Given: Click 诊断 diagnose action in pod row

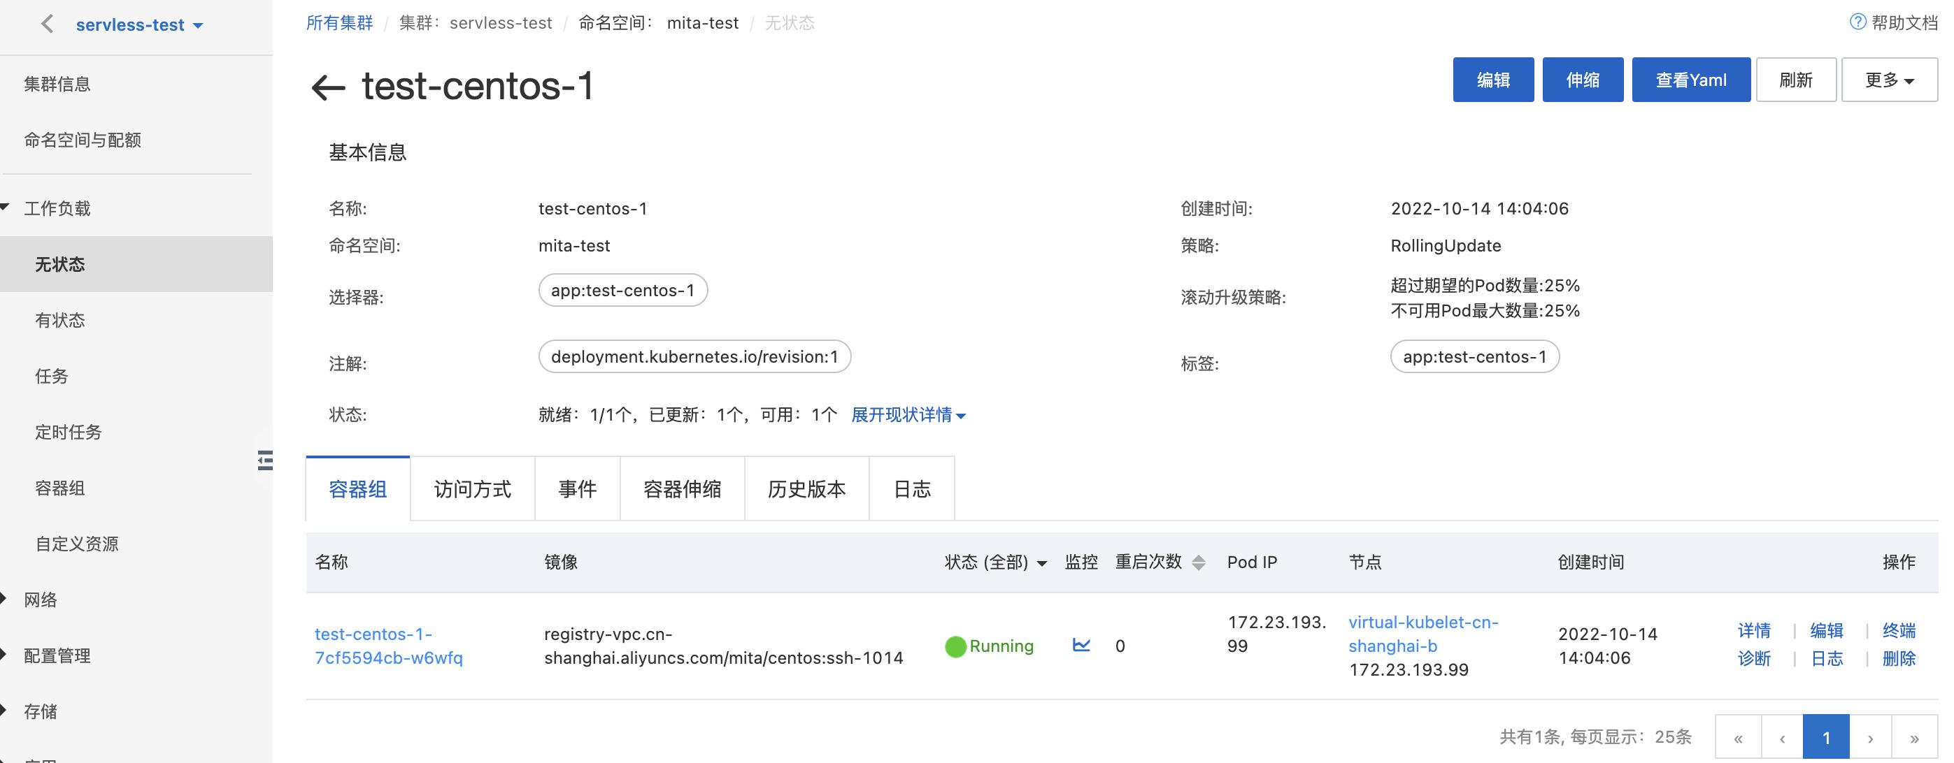Looking at the screenshot, I should point(1754,658).
